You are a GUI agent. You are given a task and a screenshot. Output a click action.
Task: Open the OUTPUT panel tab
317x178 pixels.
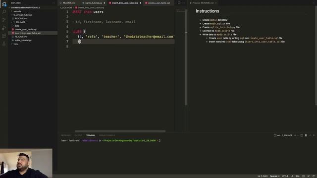click(78, 135)
